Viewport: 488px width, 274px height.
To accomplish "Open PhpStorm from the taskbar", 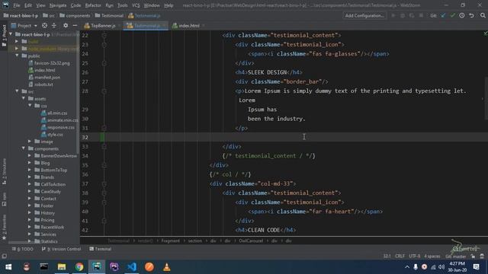I will (114, 267).
